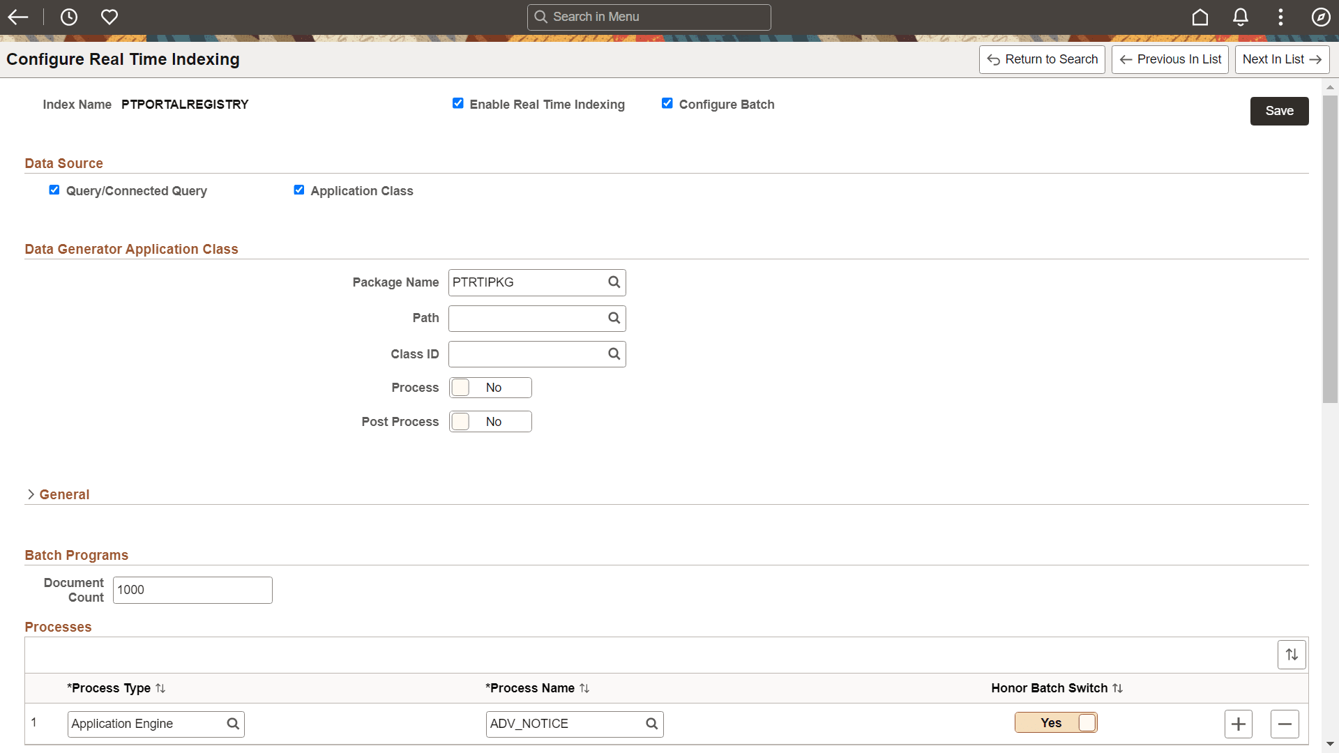The height and width of the screenshot is (753, 1339).
Task: Open the Actions menu with three dots
Action: (1281, 17)
